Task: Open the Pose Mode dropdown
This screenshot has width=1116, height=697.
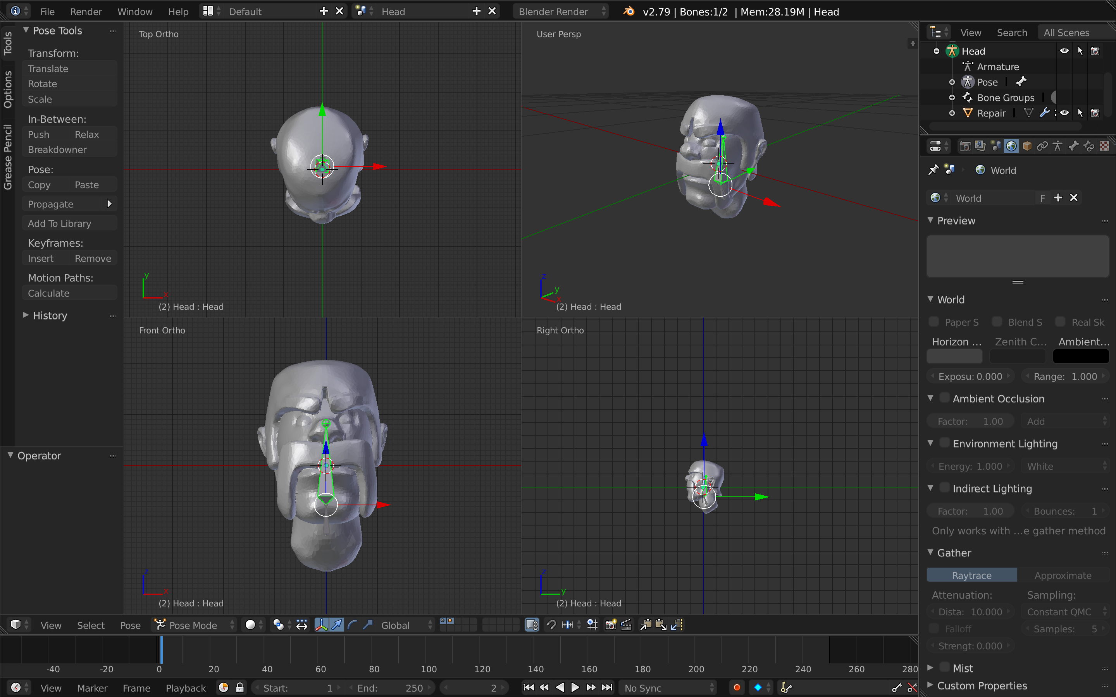Action: 194,625
